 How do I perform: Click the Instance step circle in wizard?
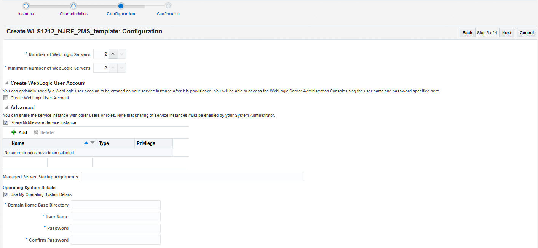click(26, 6)
